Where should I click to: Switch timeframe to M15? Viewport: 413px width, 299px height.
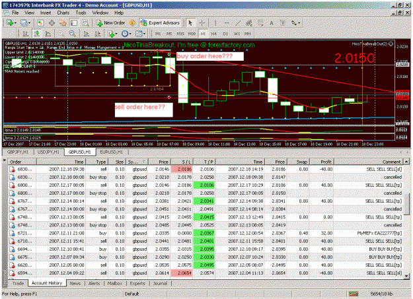tap(180, 34)
